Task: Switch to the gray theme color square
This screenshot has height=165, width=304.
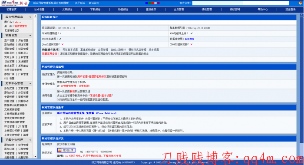Action: point(155,3)
